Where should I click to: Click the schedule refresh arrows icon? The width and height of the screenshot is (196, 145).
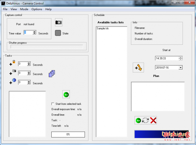coord(145,121)
